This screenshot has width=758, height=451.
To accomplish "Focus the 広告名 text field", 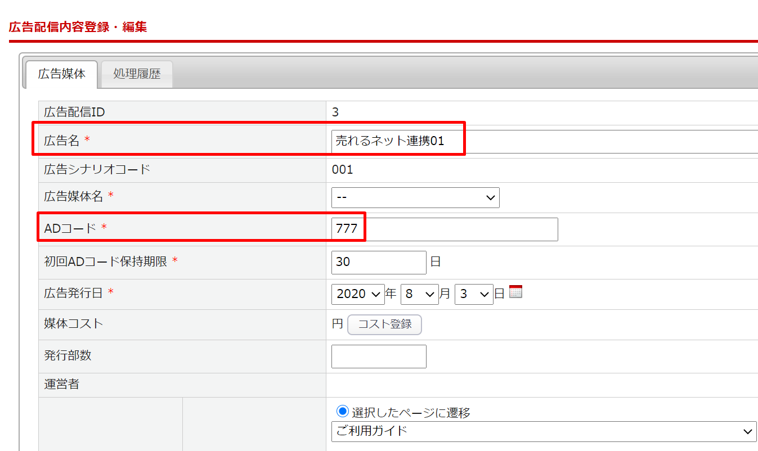I will tap(544, 141).
